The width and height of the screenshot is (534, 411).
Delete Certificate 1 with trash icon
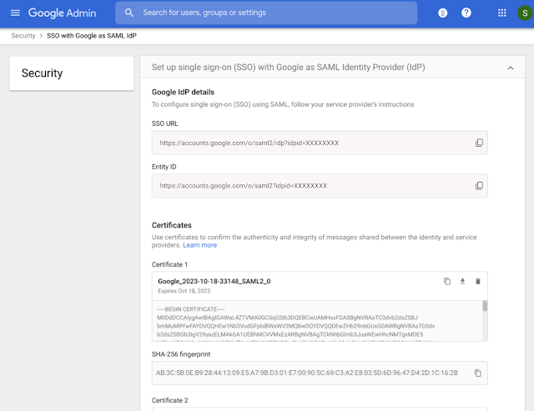[x=478, y=281]
